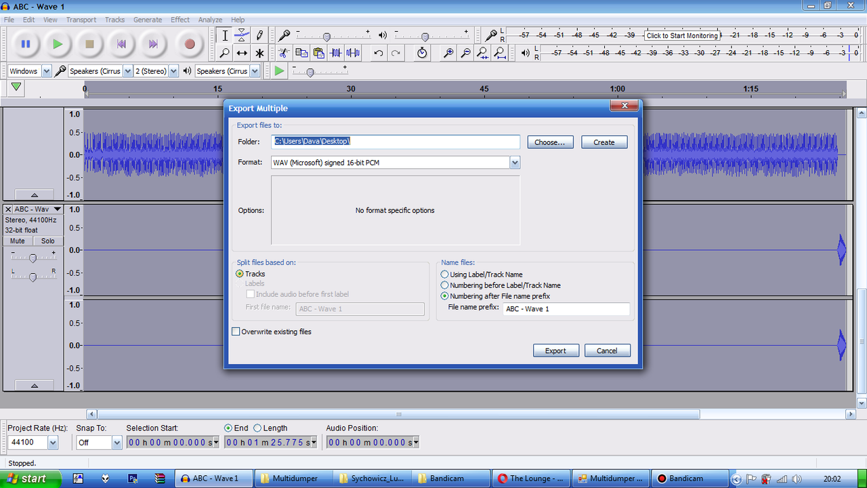Click the Create folder button
The image size is (867, 488).
pos(604,142)
